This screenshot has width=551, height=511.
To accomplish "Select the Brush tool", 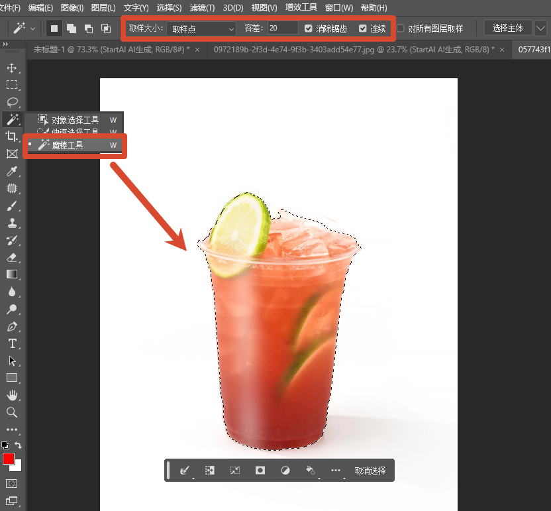I will point(12,205).
